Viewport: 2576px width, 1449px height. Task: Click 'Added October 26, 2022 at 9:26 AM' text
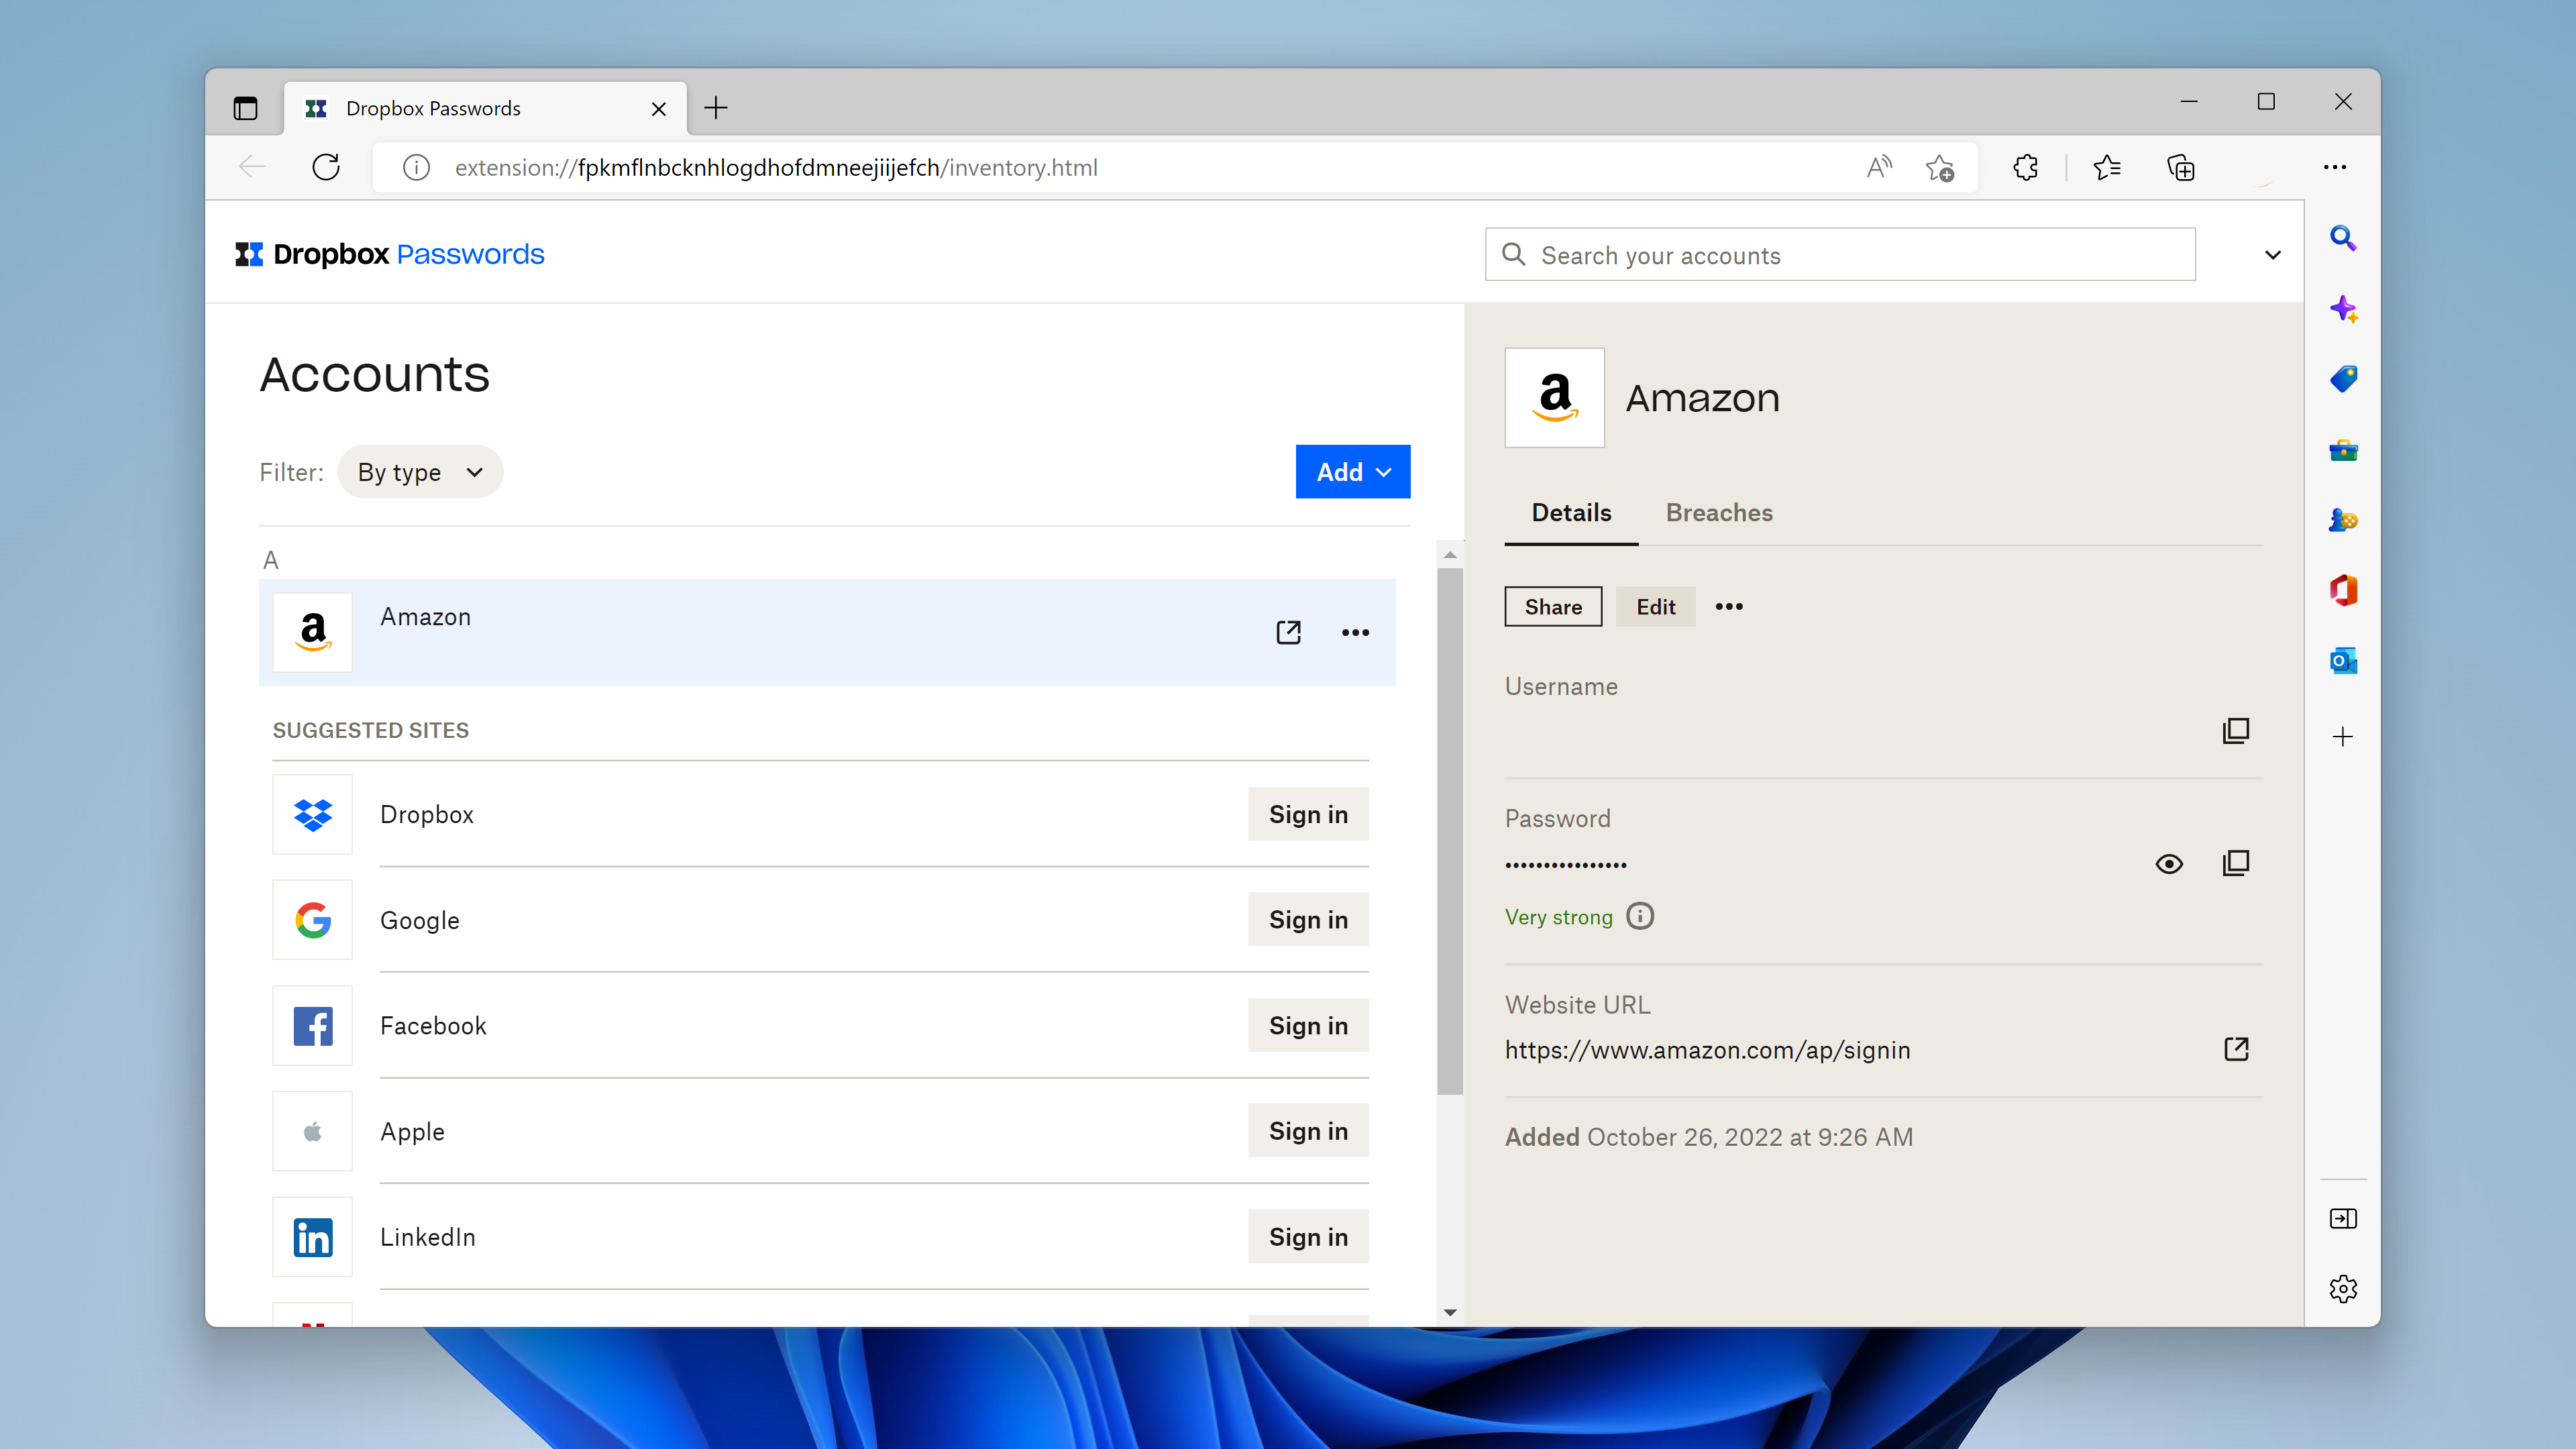coord(1708,1137)
